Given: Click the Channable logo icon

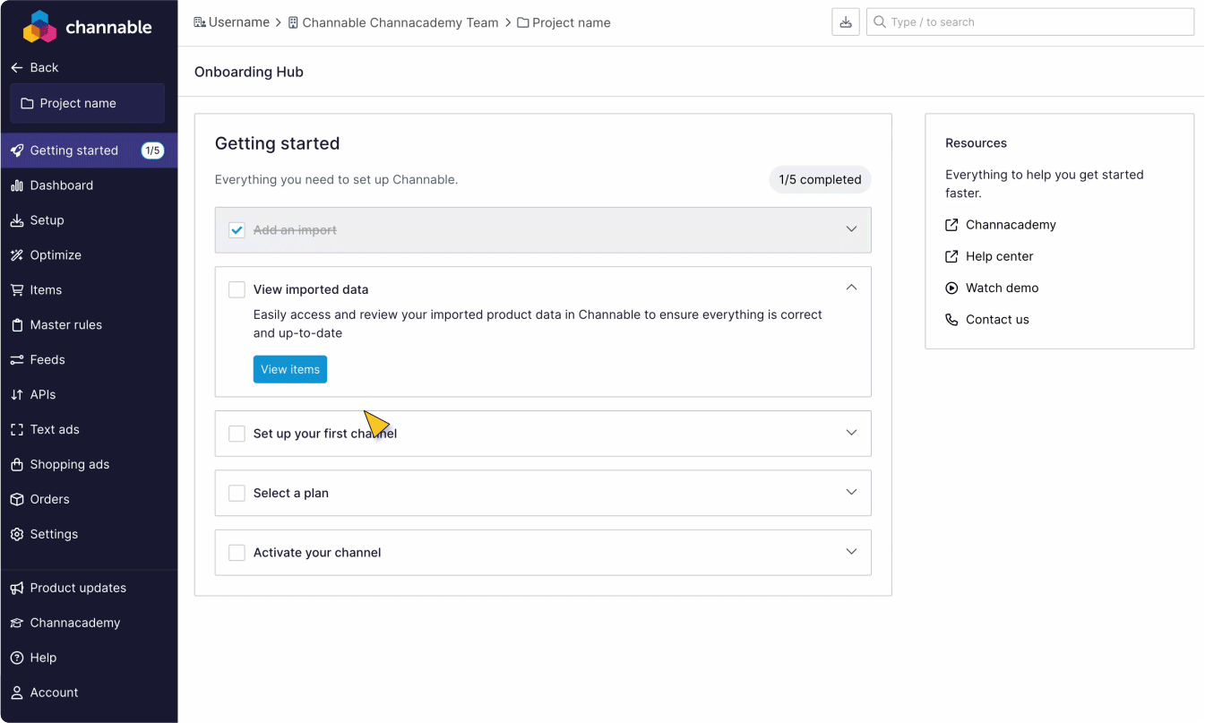Looking at the screenshot, I should [39, 27].
